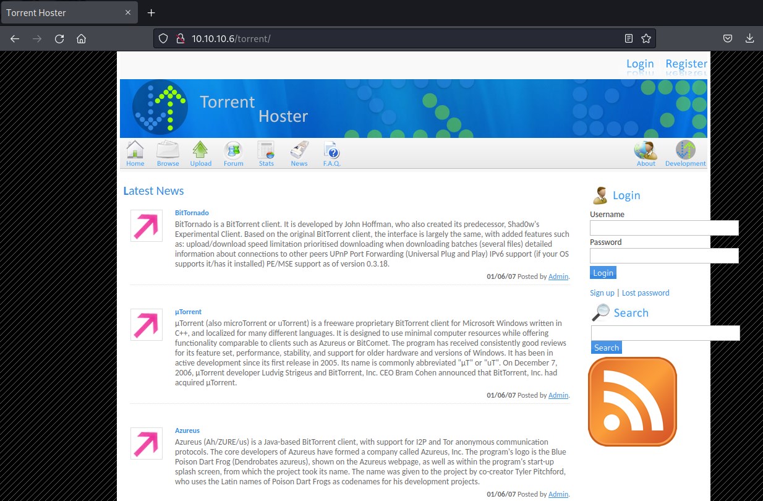This screenshot has width=763, height=501.
Task: Open the µTorrent news article title
Action: pyautogui.click(x=188, y=312)
